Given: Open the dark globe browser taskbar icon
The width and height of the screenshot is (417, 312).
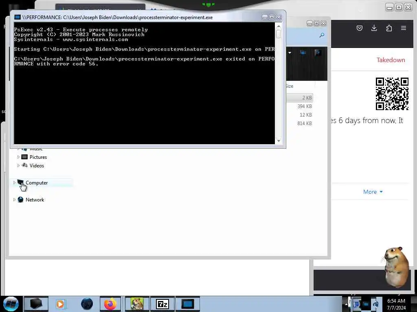Looking at the screenshot, I should pos(87,304).
